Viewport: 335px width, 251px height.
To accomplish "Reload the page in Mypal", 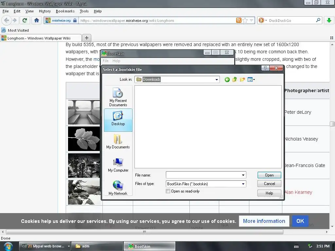I will (x=25, y=20).
